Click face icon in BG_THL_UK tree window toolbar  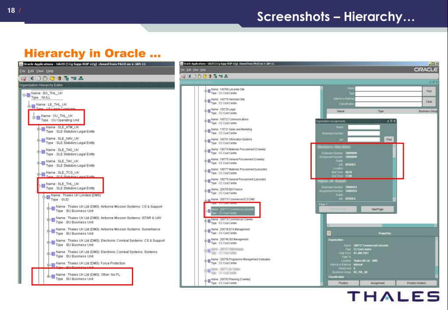pos(59,78)
